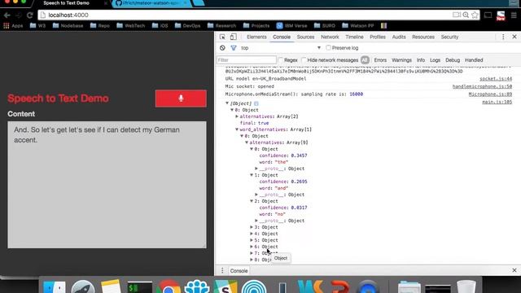Open the Microphone.js:89 source link
Screen dimensions: 521x293
[490, 94]
